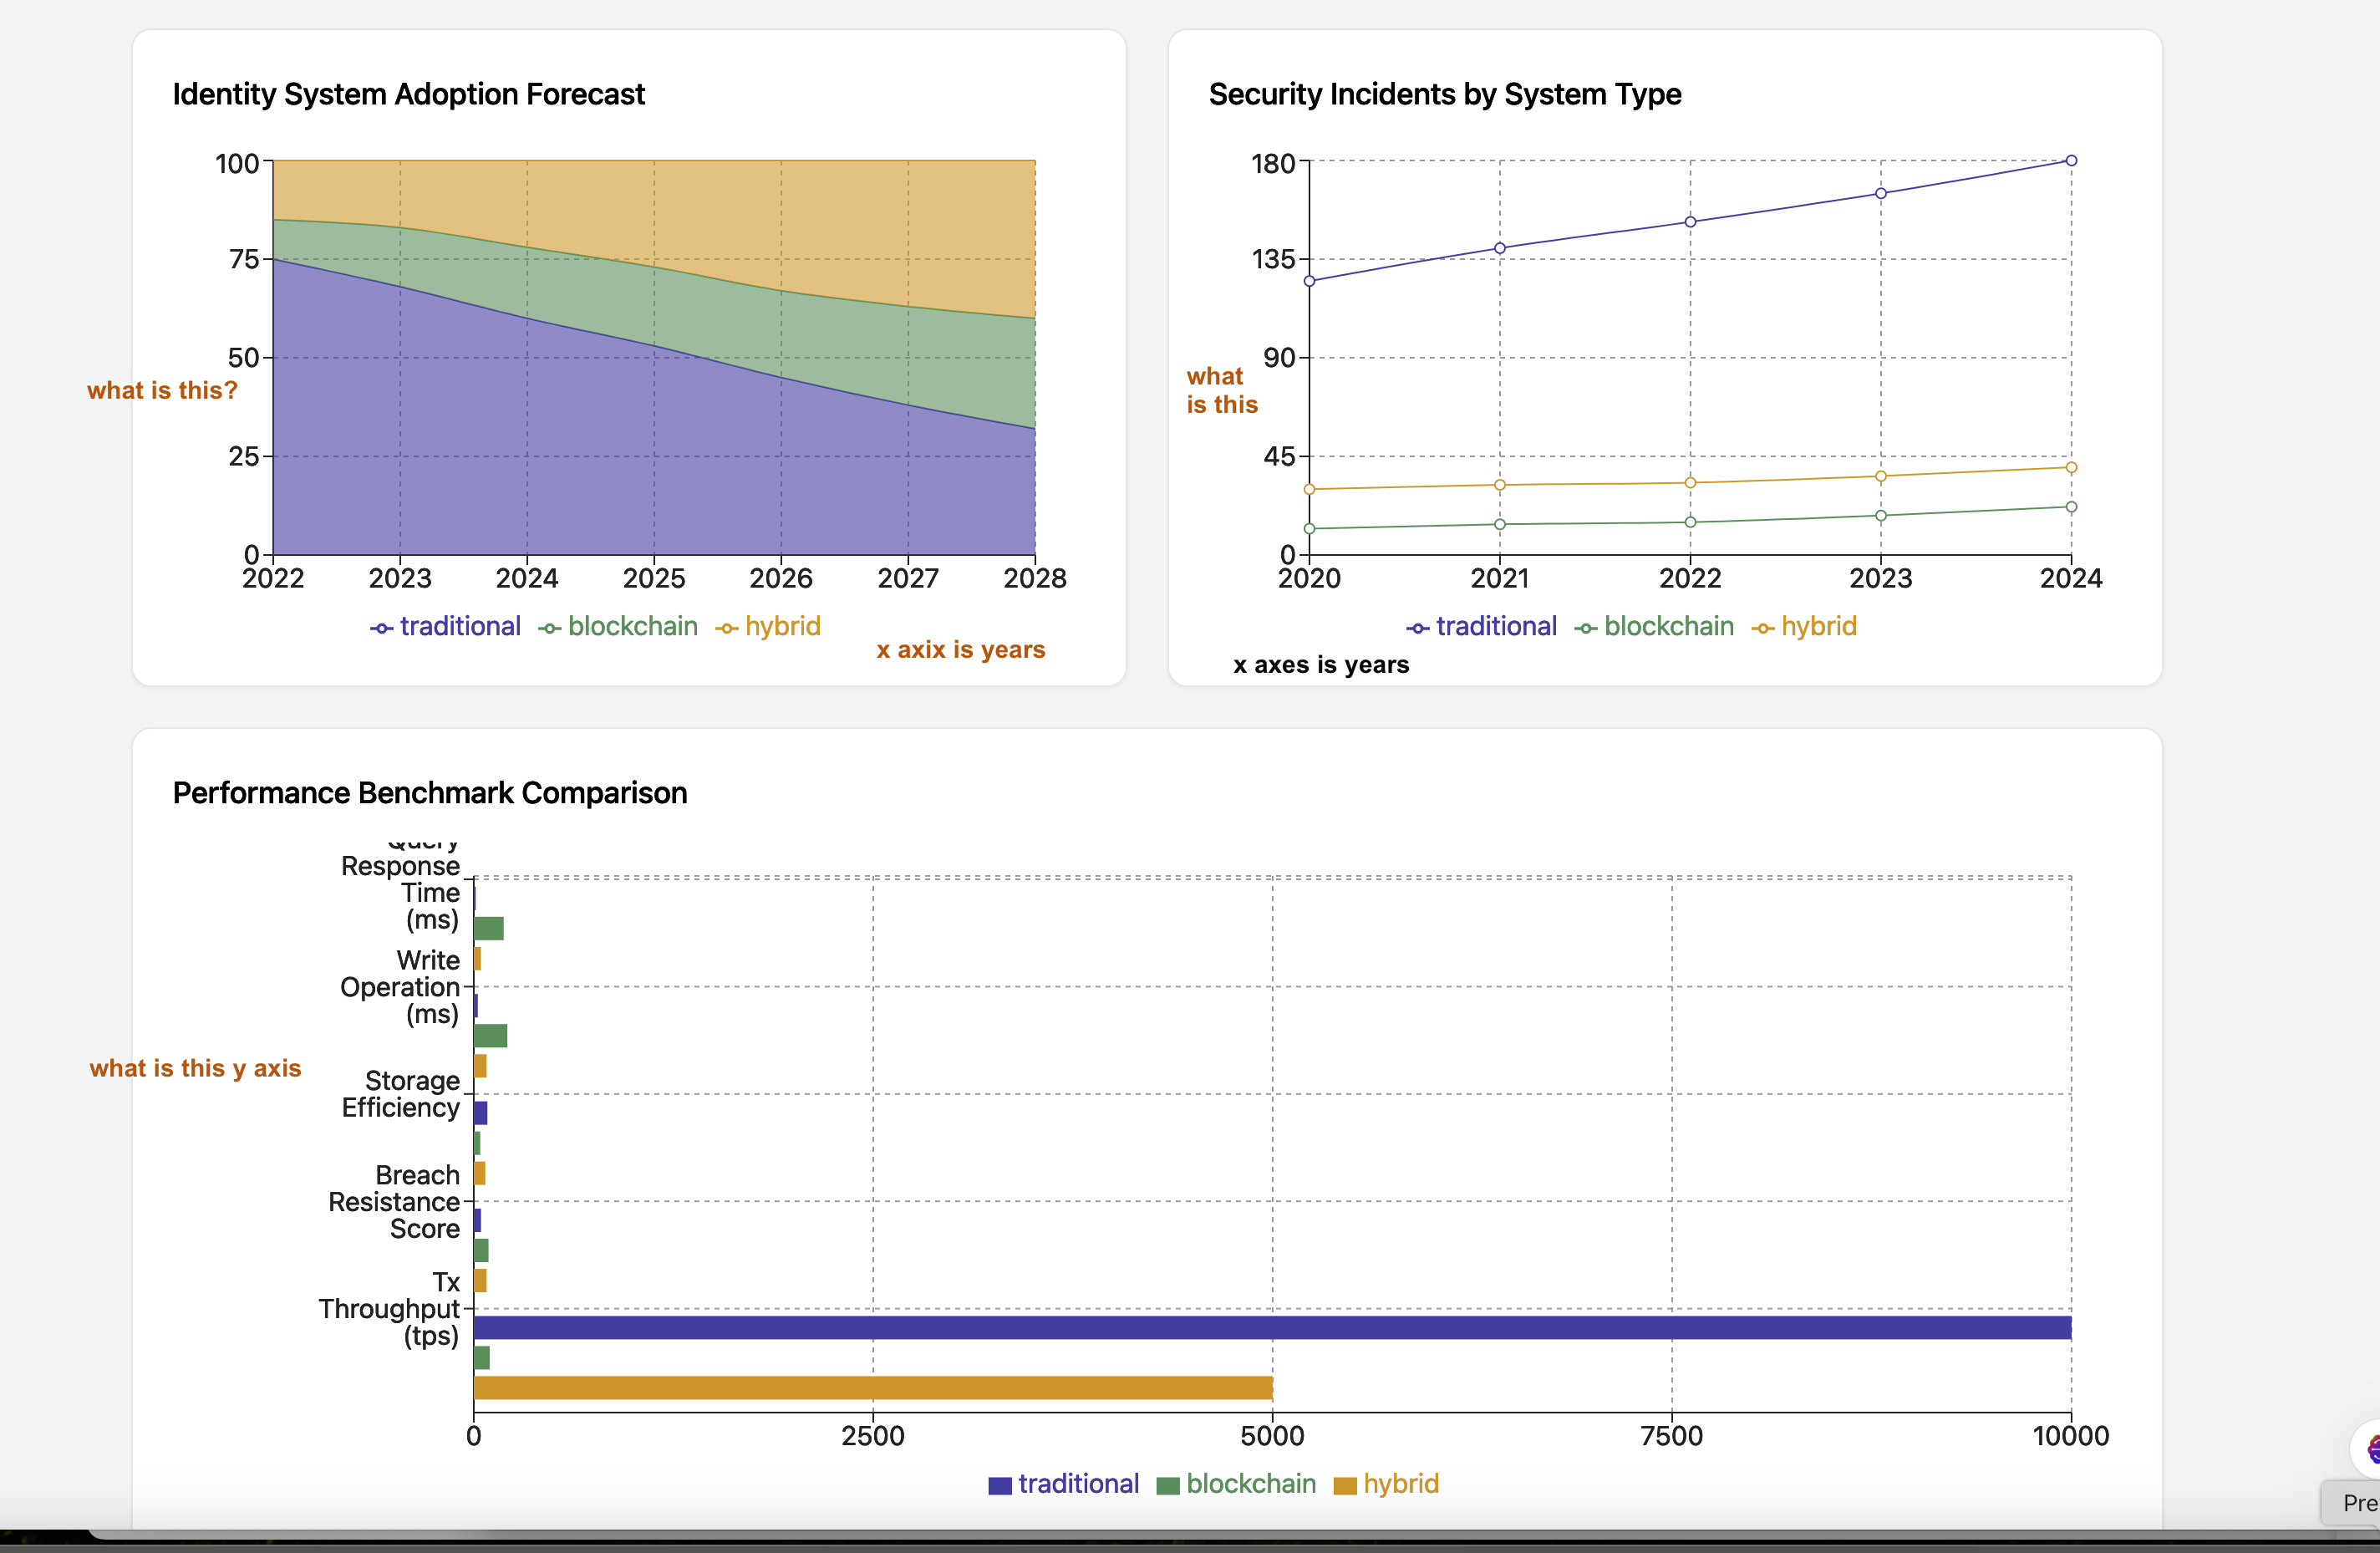
Task: Click the 'what is this y axis' annotation
Action: 195,1068
